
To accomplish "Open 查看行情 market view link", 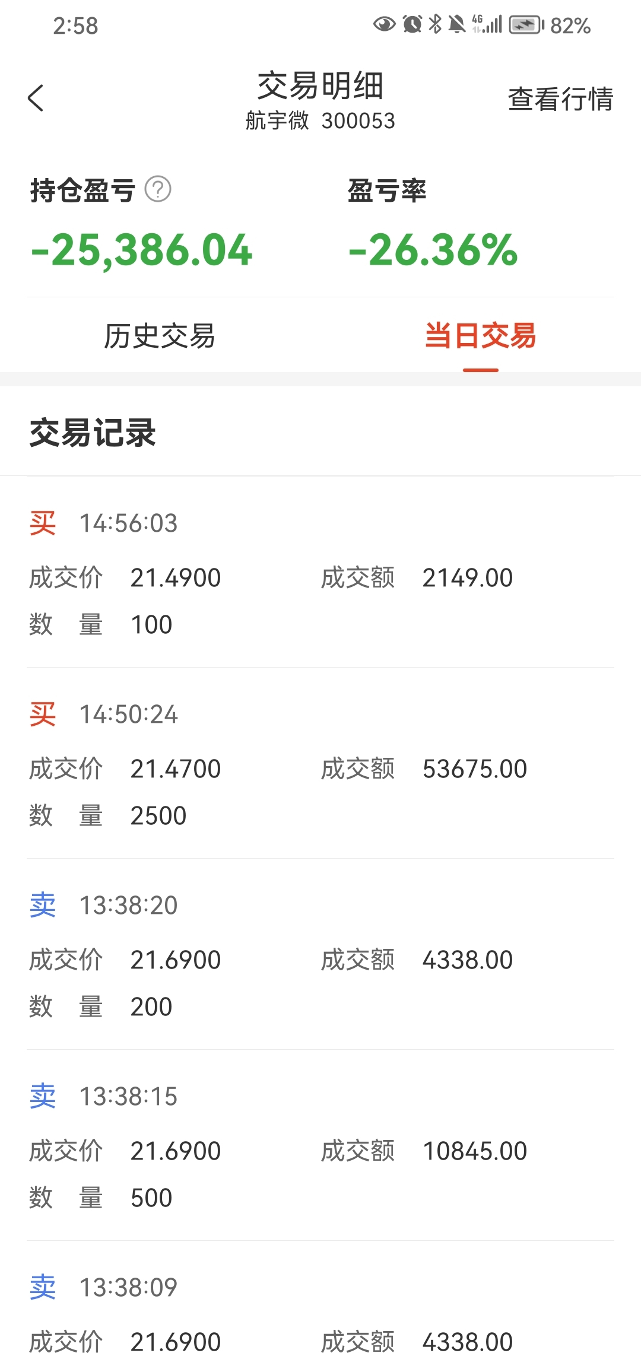I will tap(560, 99).
